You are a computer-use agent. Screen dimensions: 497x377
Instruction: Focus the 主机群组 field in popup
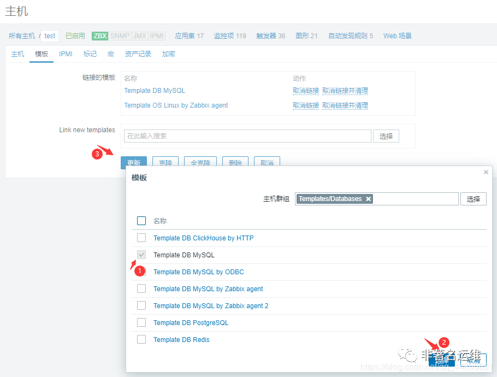point(376,199)
